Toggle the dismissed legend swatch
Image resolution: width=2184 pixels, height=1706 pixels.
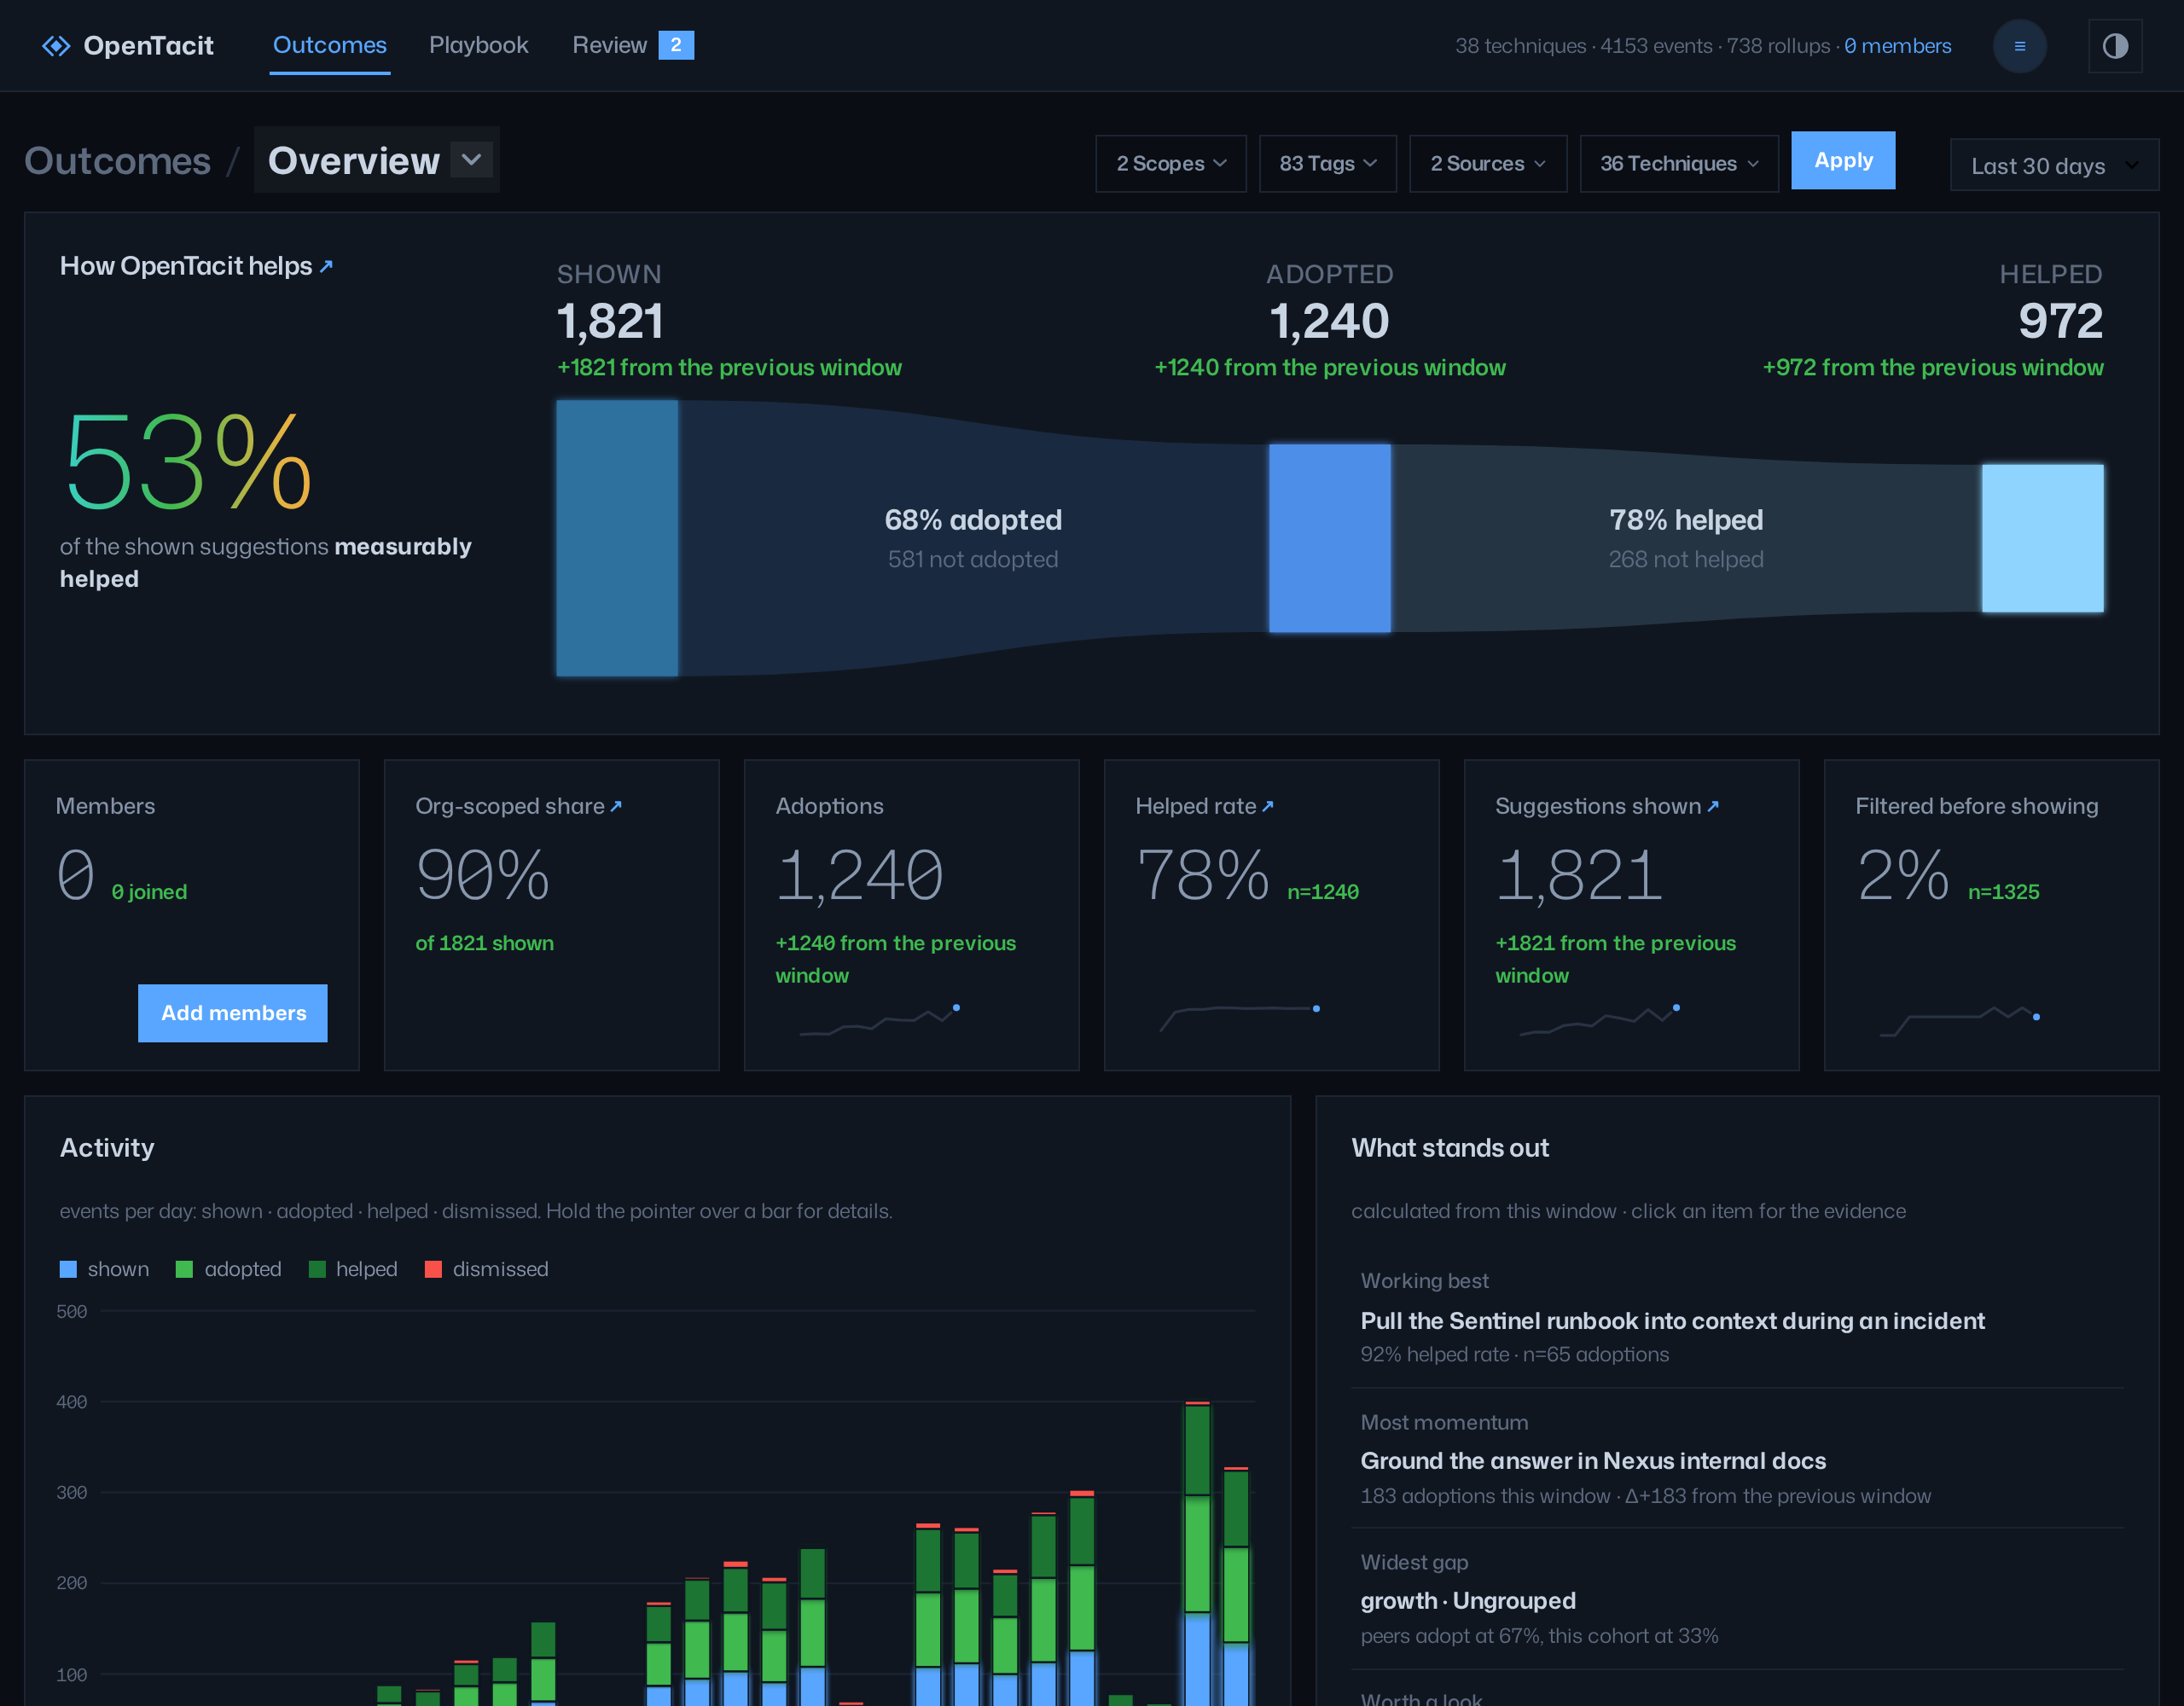pos(433,1269)
